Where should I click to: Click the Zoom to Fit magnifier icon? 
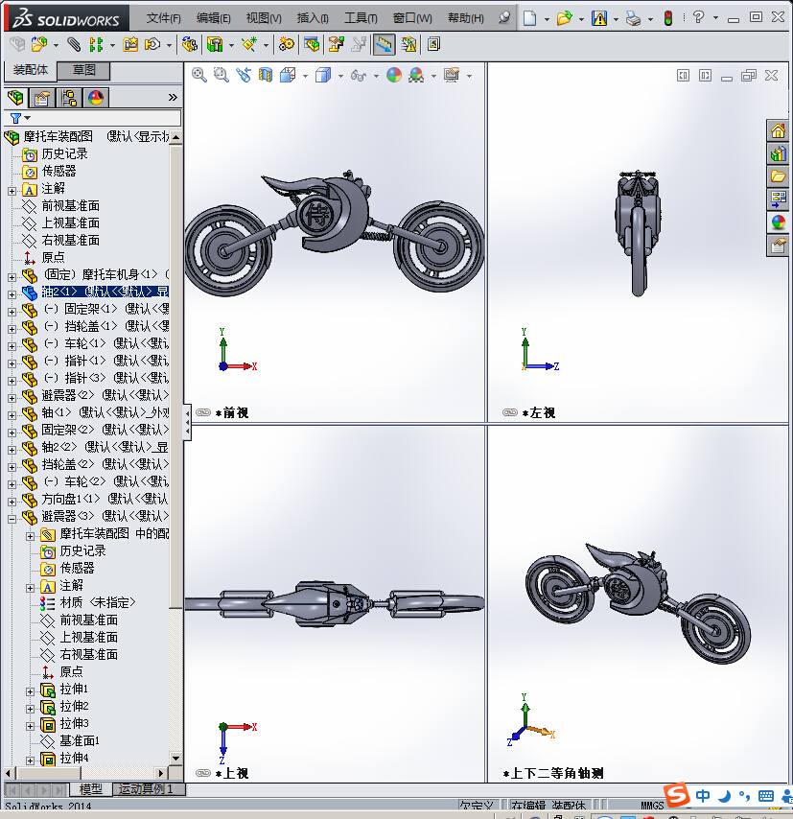coord(199,75)
